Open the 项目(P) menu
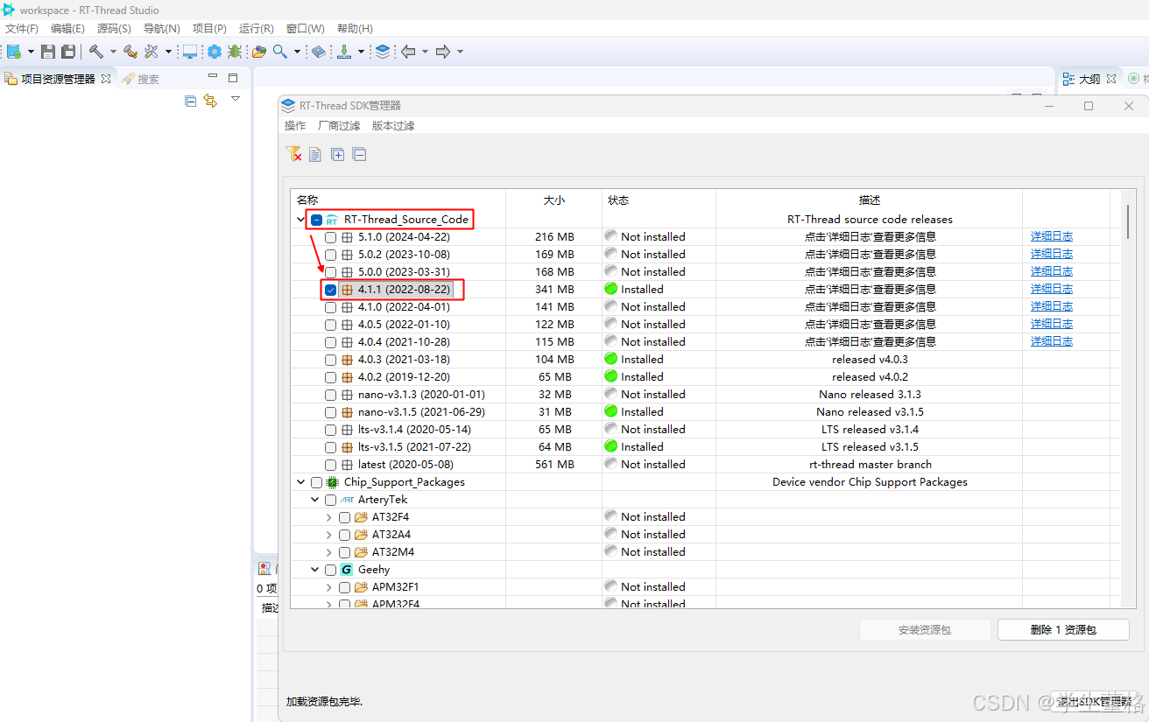1149x722 pixels. click(209, 29)
